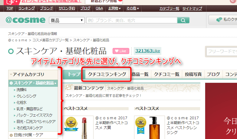Open ブランド in the navigation bar
The image size is (237, 139).
[47, 8]
